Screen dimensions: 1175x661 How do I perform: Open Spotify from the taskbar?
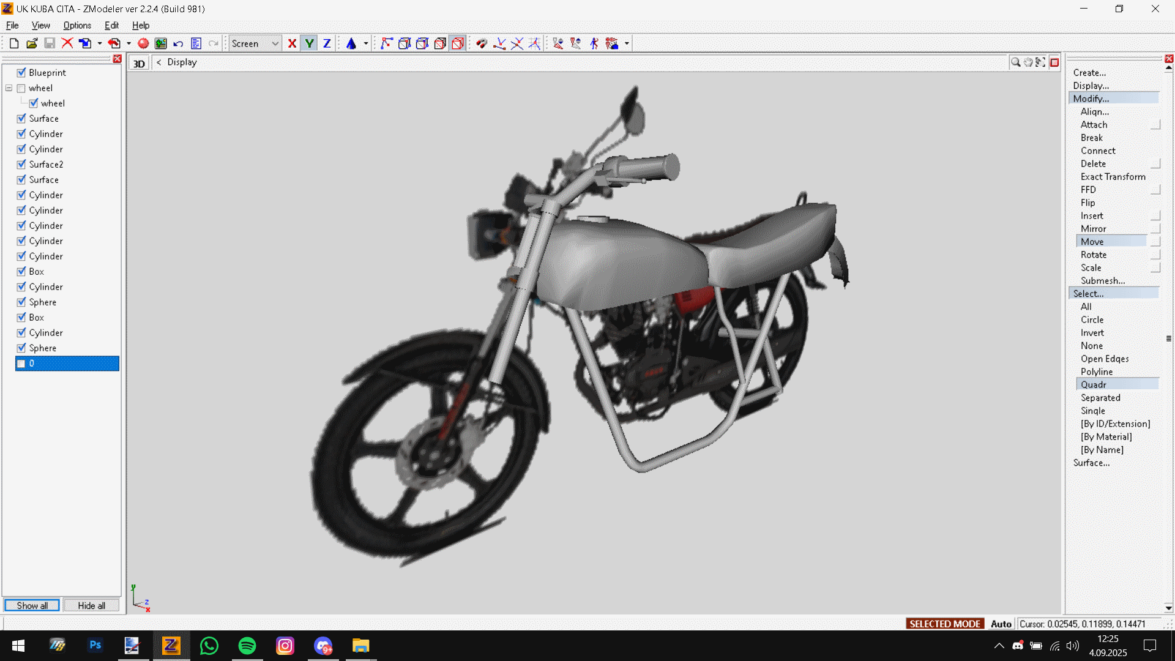(247, 646)
